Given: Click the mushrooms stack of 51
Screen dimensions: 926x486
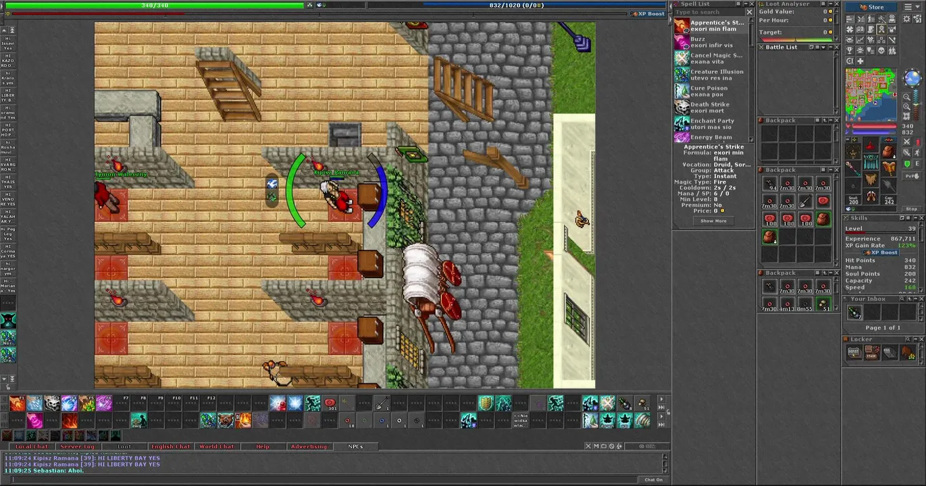Looking at the screenshot, I should (x=823, y=304).
